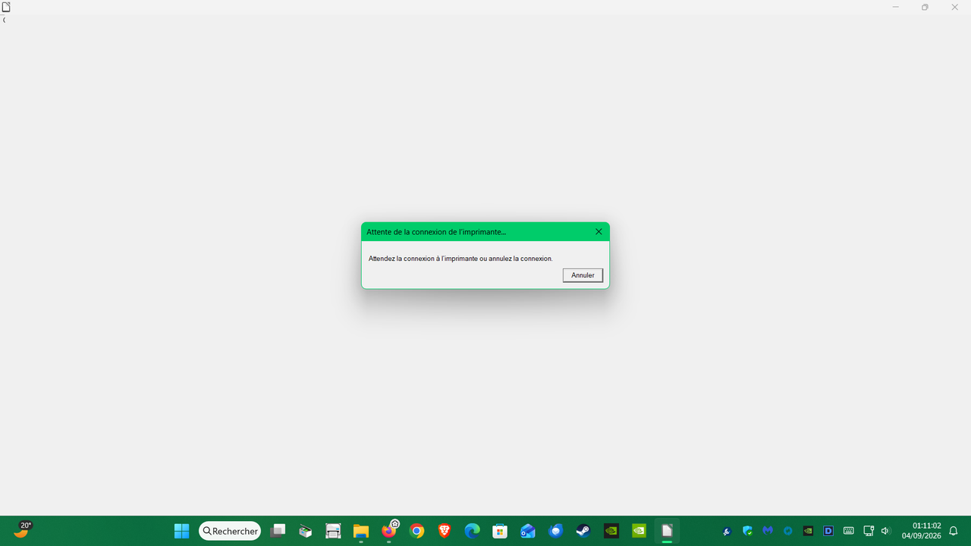
Task: Launch Google Chrome from the taskbar
Action: coord(416,531)
